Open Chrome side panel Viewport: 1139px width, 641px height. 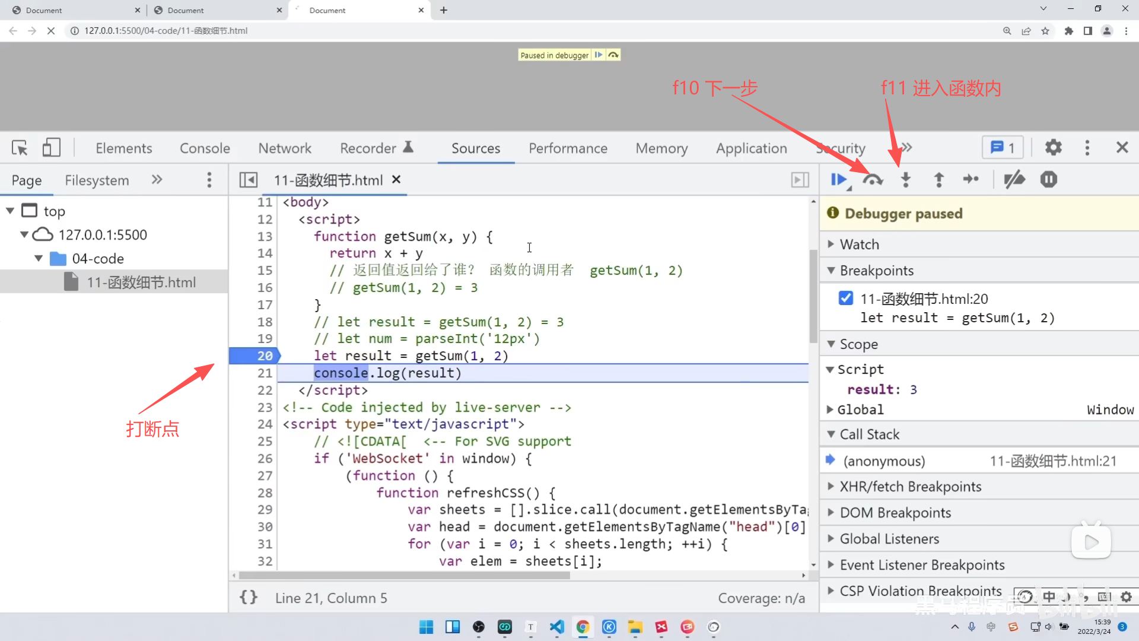pyautogui.click(x=1088, y=31)
